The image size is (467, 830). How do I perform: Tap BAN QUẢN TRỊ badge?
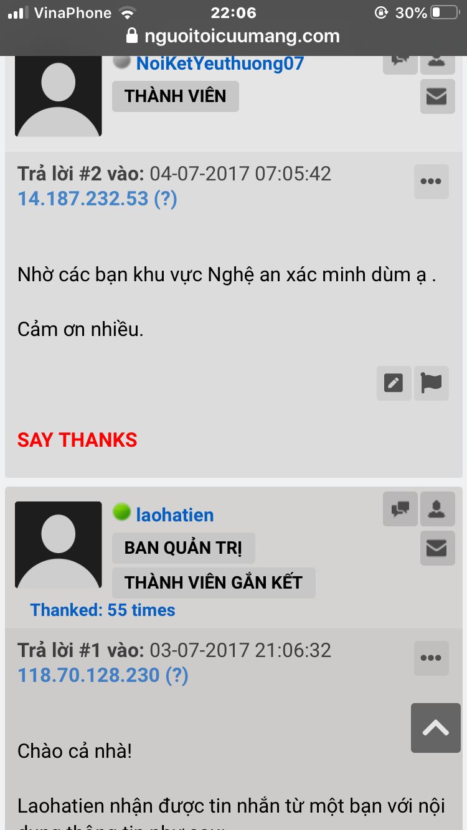(x=184, y=548)
